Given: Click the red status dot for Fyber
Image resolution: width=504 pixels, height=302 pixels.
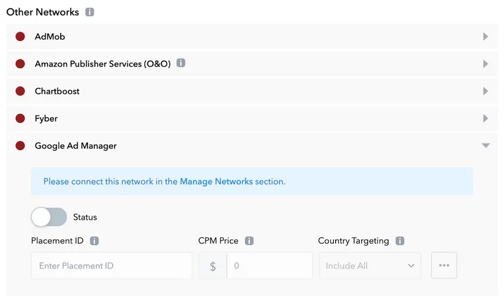Looking at the screenshot, I should pos(20,118).
